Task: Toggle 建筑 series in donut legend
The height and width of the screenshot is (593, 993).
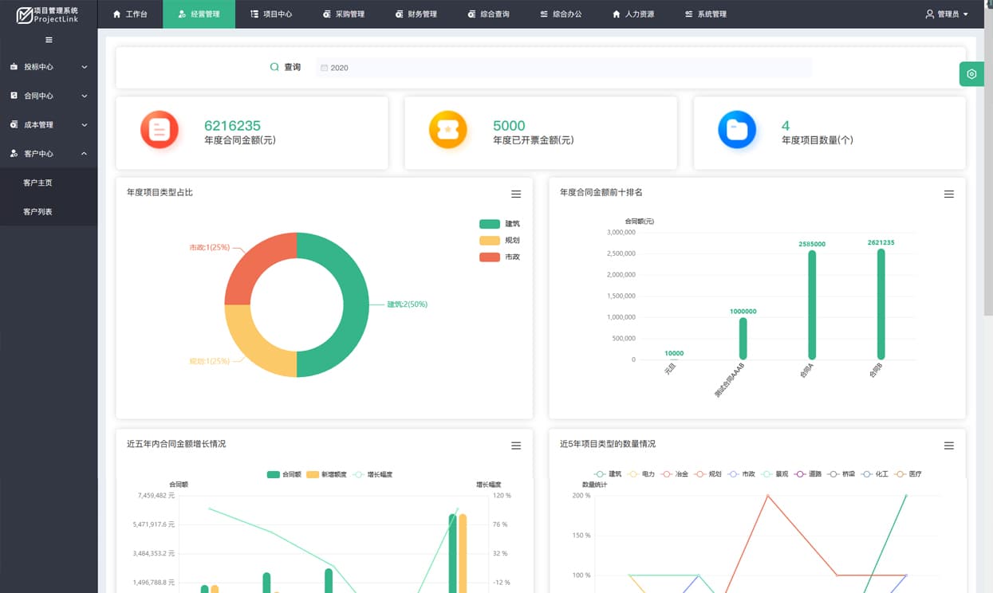Action: coord(499,224)
